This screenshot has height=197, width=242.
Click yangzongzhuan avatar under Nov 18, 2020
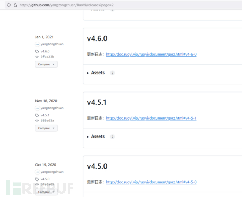pyautogui.click(x=38, y=108)
